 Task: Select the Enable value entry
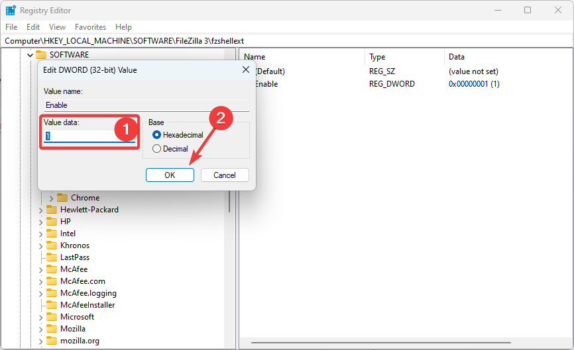pos(266,84)
